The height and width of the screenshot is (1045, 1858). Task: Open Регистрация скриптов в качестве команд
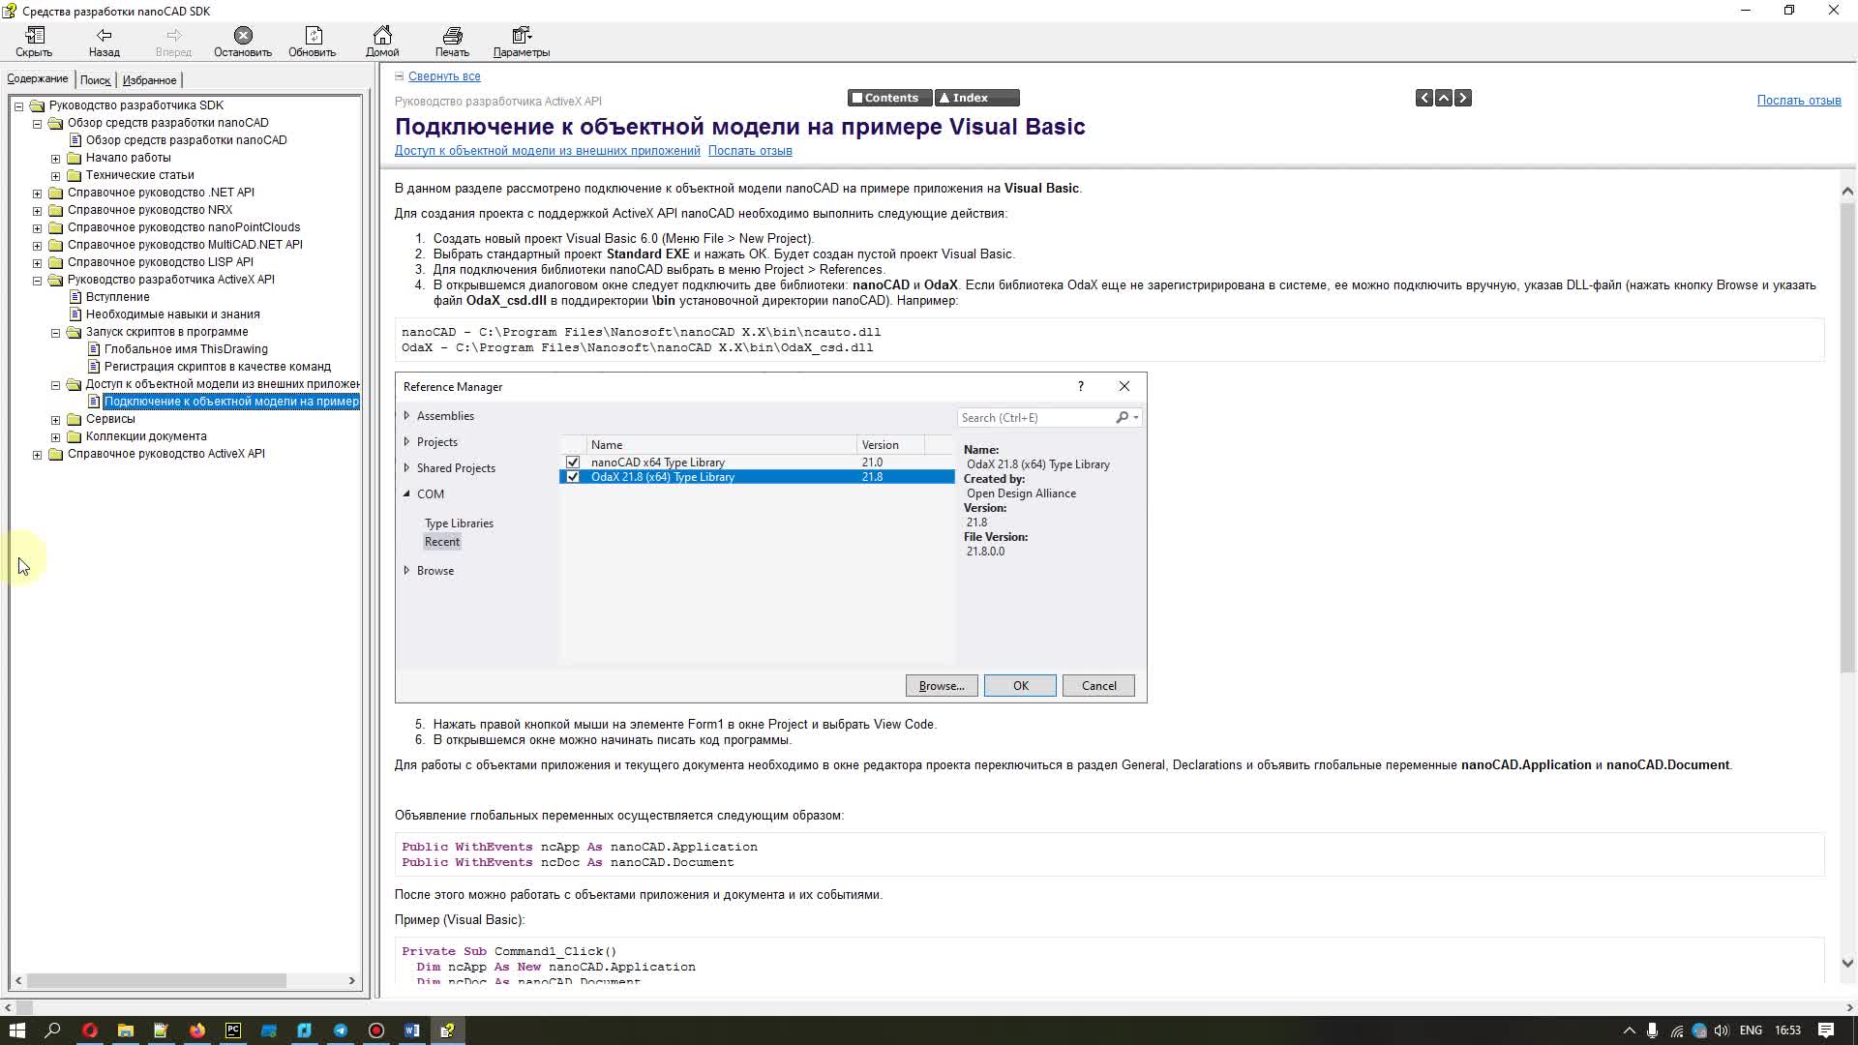[218, 367]
